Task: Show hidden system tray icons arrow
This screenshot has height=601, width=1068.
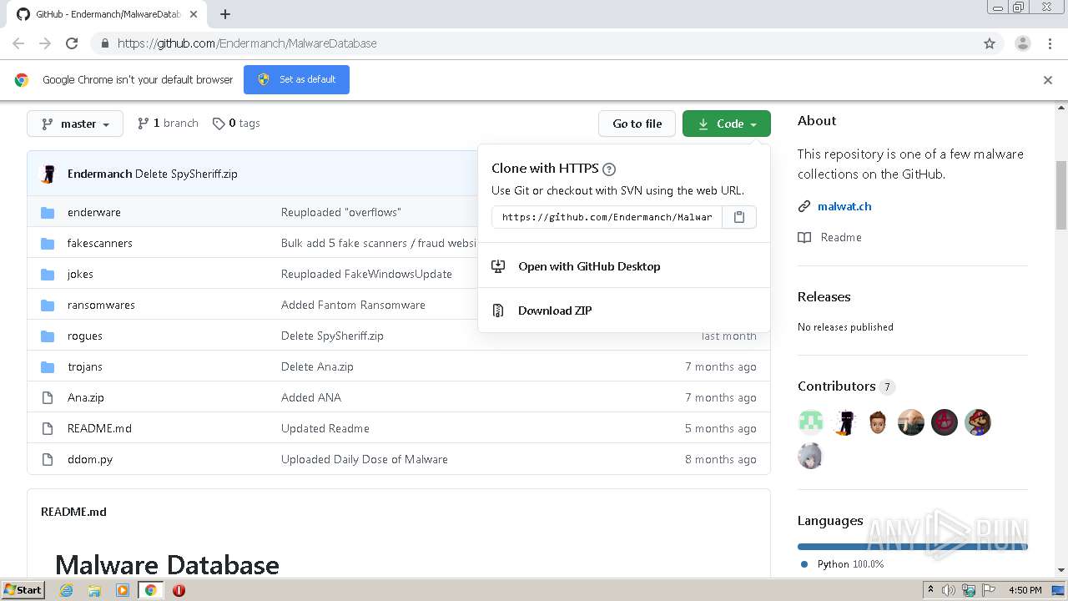Action: 931,590
